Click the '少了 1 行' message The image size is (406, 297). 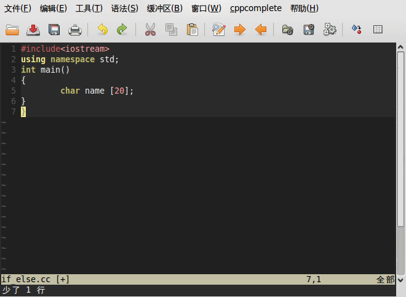click(23, 290)
